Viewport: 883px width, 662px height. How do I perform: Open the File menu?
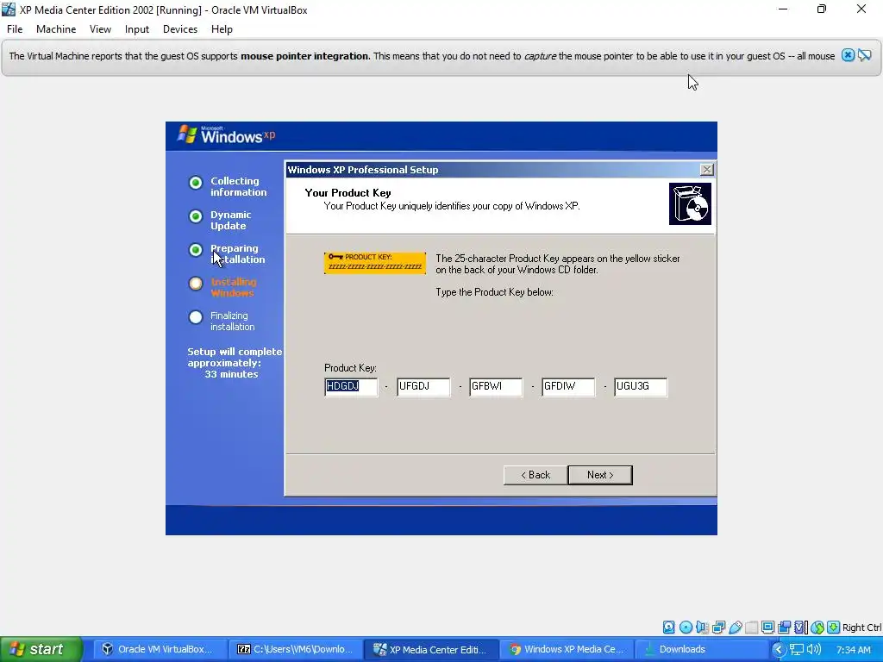(15, 29)
